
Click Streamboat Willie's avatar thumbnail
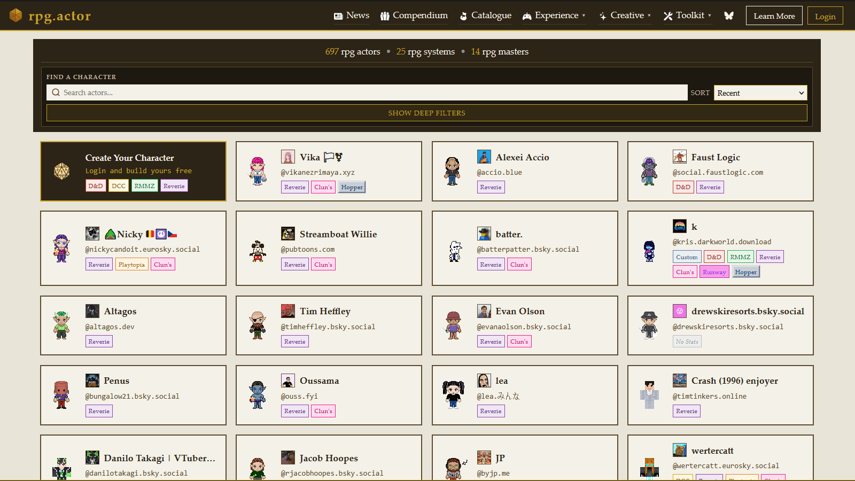(288, 234)
